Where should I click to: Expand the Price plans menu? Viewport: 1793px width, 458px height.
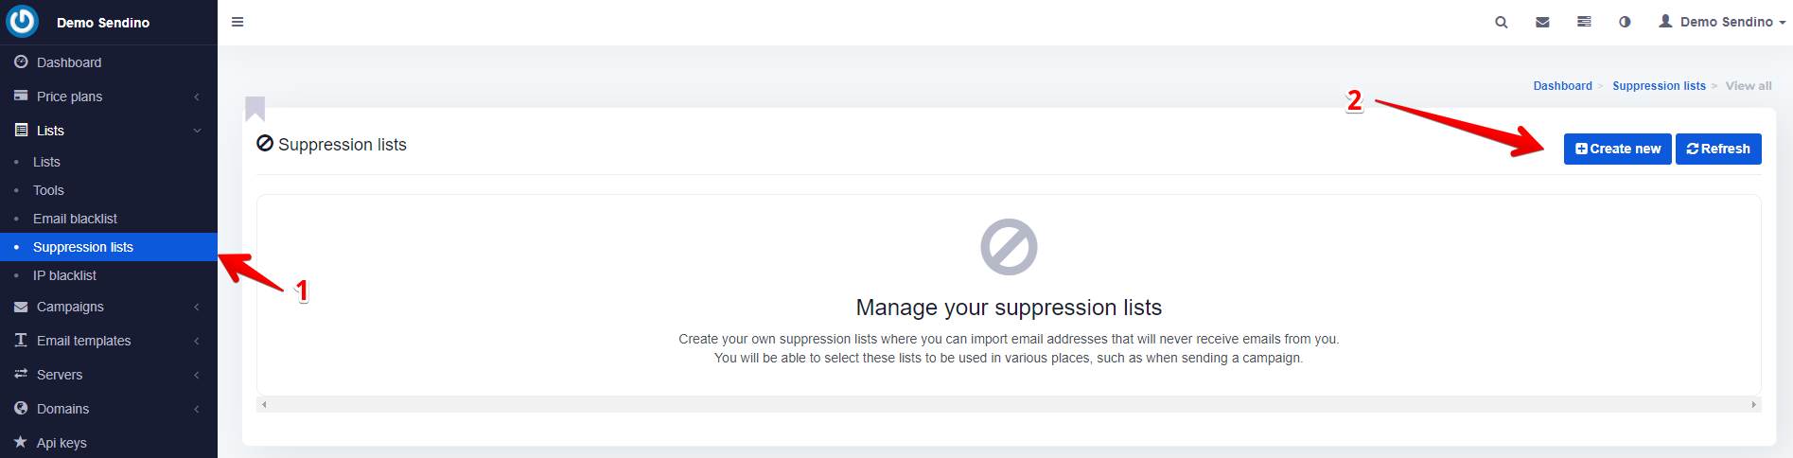109,97
